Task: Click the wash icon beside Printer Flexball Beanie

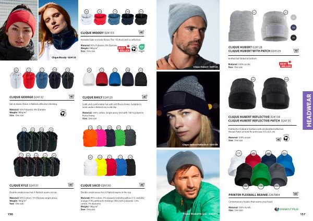Action: click(296, 194)
